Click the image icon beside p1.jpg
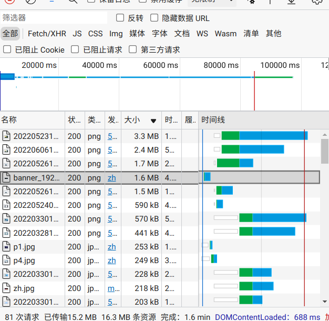 (x=6, y=246)
